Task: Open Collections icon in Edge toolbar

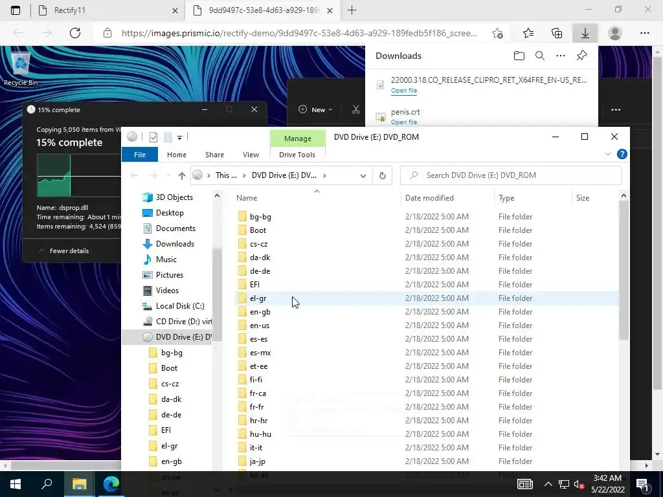Action: click(557, 33)
